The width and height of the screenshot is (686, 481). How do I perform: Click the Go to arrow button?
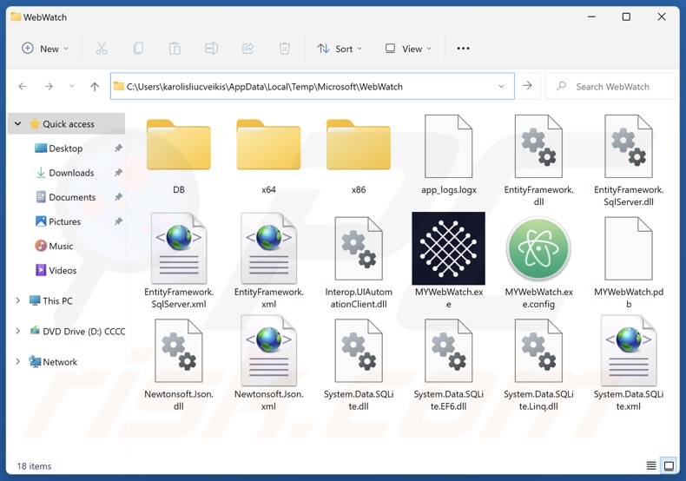pos(528,86)
